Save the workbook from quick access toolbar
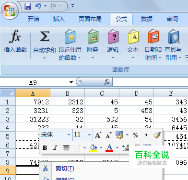188x180 pixels. pos(28,6)
